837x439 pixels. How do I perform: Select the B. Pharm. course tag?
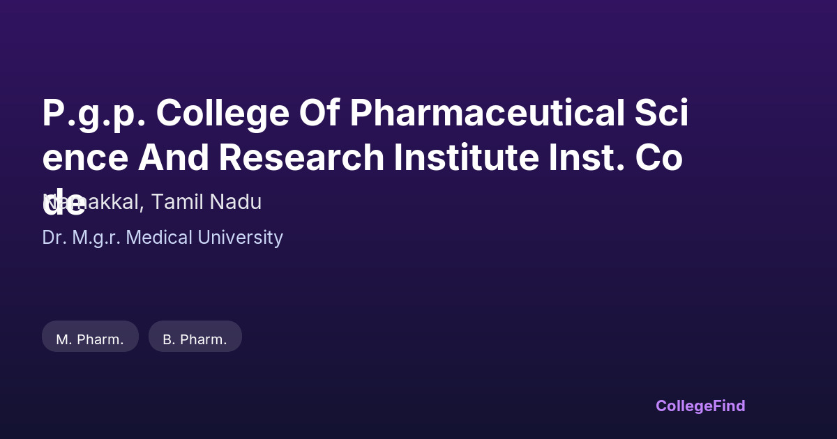195,339
